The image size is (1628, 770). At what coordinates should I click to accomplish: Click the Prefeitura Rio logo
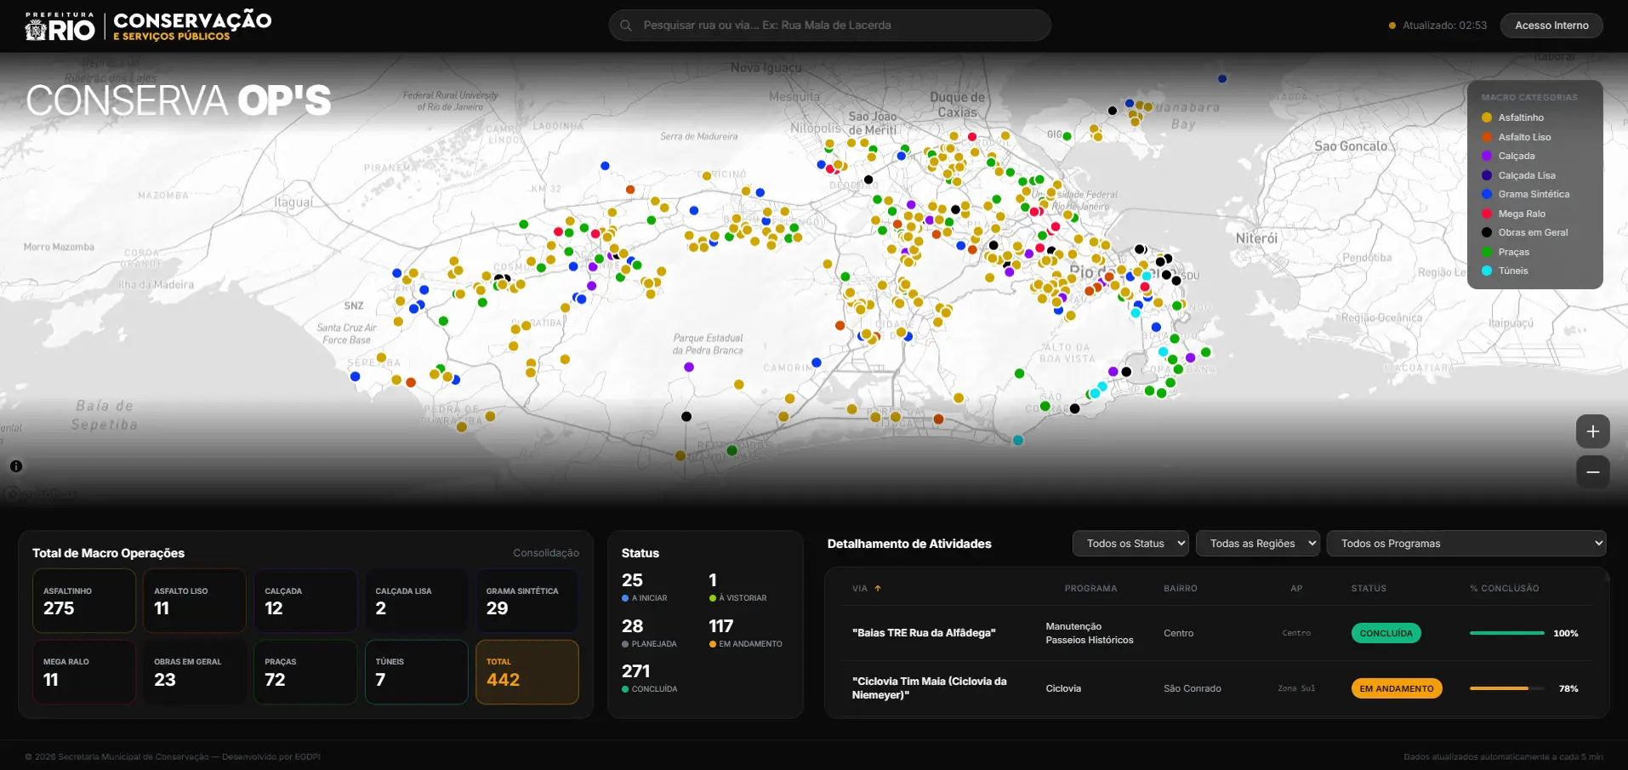pos(60,26)
